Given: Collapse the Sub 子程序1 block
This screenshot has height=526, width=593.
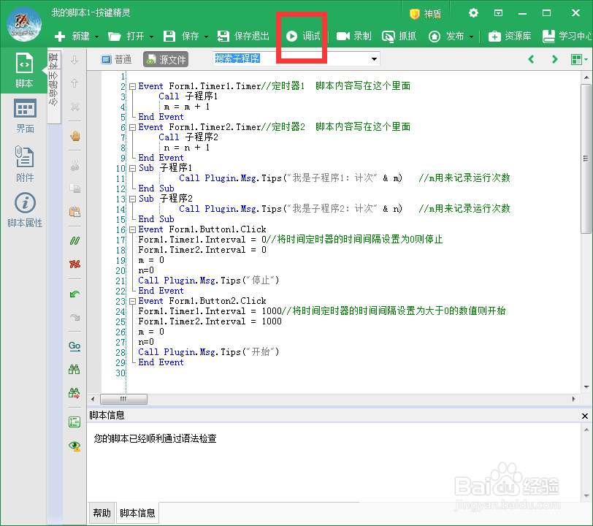Looking at the screenshot, I should pyautogui.click(x=132, y=169).
